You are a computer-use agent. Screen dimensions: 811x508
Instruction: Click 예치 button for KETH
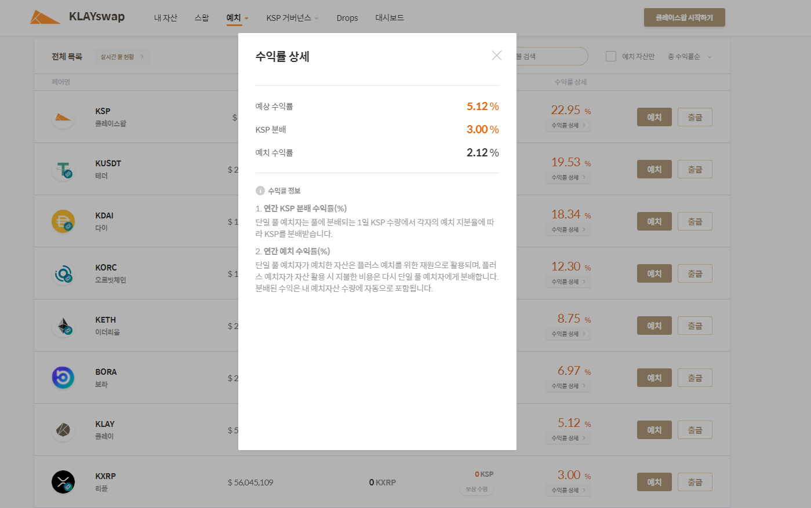point(654,326)
